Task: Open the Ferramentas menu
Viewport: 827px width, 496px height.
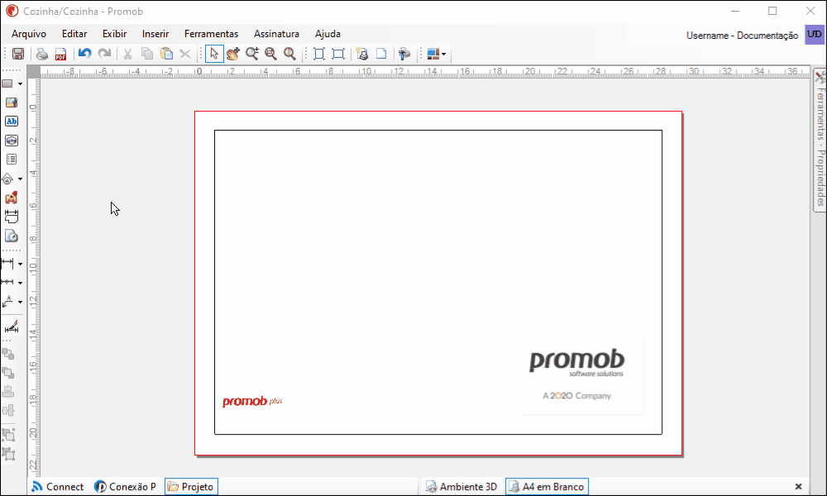Action: coord(211,34)
